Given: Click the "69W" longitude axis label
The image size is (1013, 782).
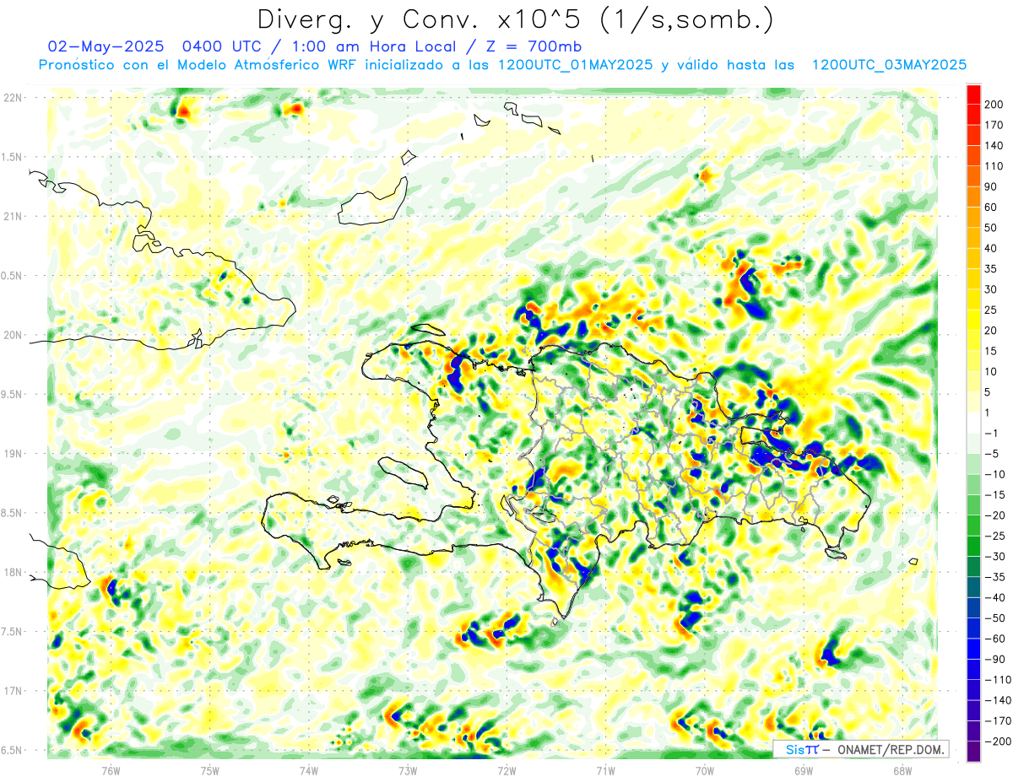Looking at the screenshot, I should (x=804, y=770).
